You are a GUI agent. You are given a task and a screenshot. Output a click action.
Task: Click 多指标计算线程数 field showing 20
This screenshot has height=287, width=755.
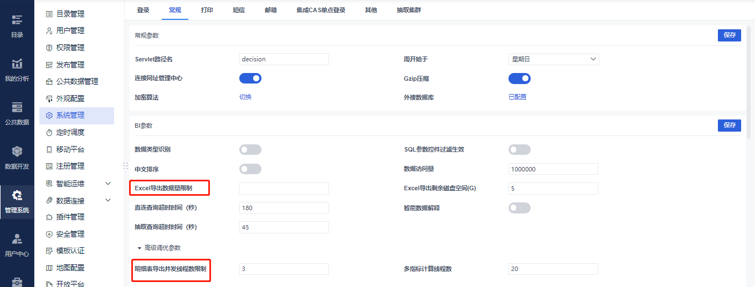(553, 269)
